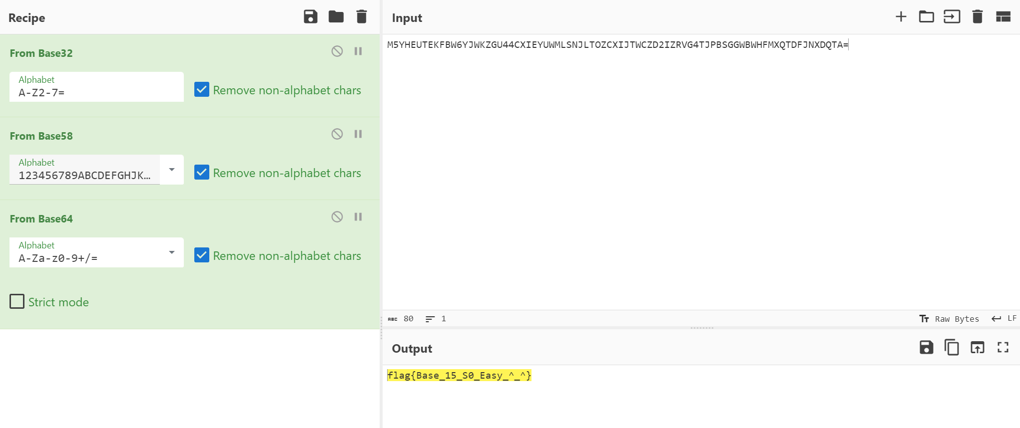Image resolution: width=1020 pixels, height=428 pixels.
Task: Open the end-of-line sequence LF selector
Action: [1005, 318]
